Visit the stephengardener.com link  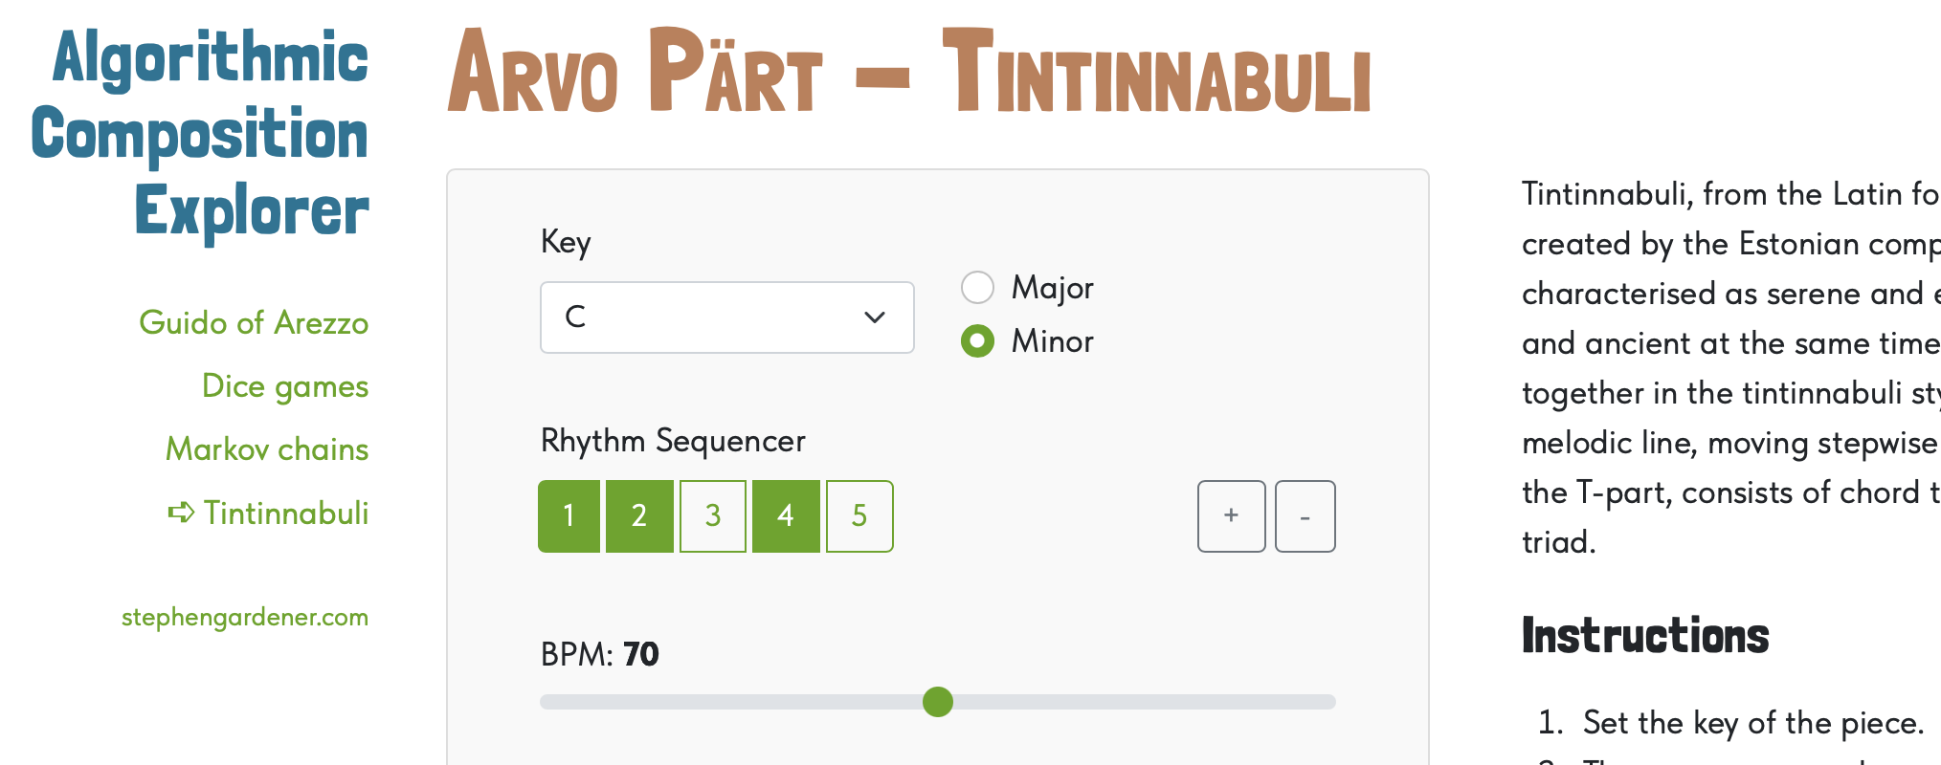click(245, 617)
